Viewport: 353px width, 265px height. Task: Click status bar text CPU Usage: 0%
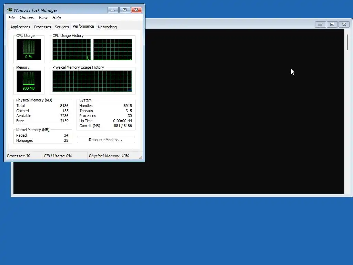click(58, 156)
